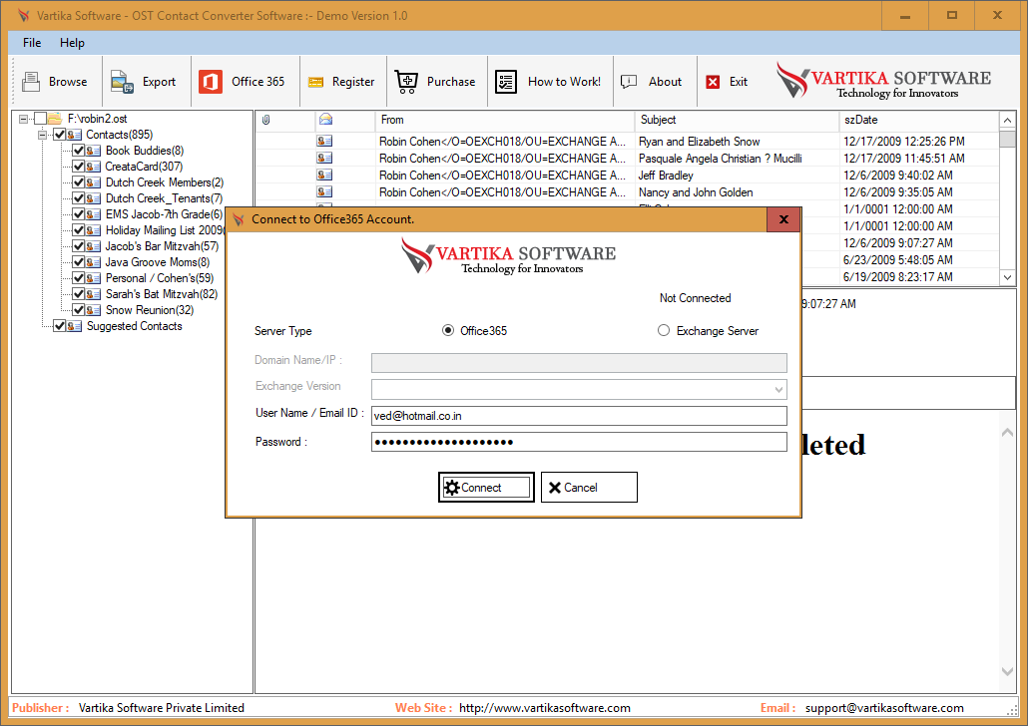Click the attachment paperclip column header

tap(266, 120)
